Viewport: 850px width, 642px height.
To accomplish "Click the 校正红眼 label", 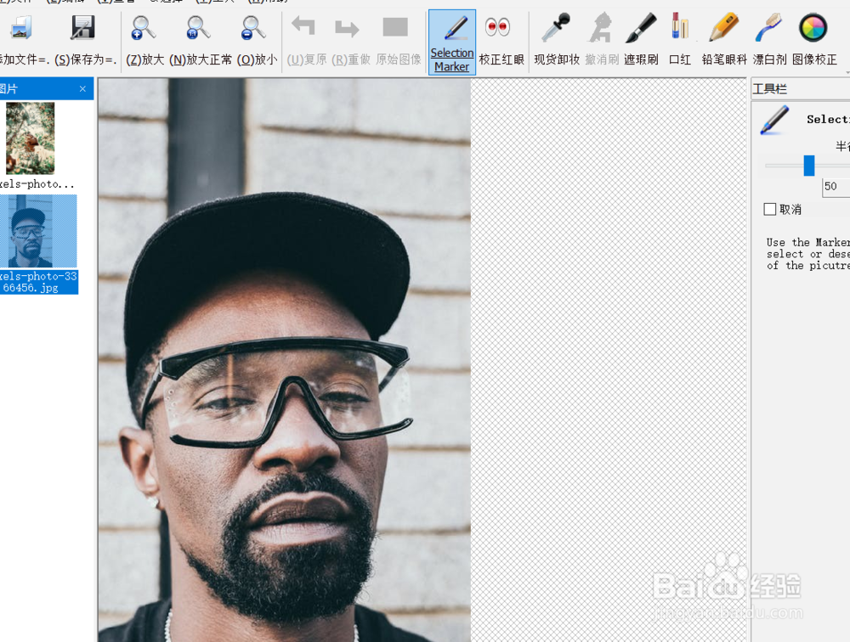I will [501, 59].
